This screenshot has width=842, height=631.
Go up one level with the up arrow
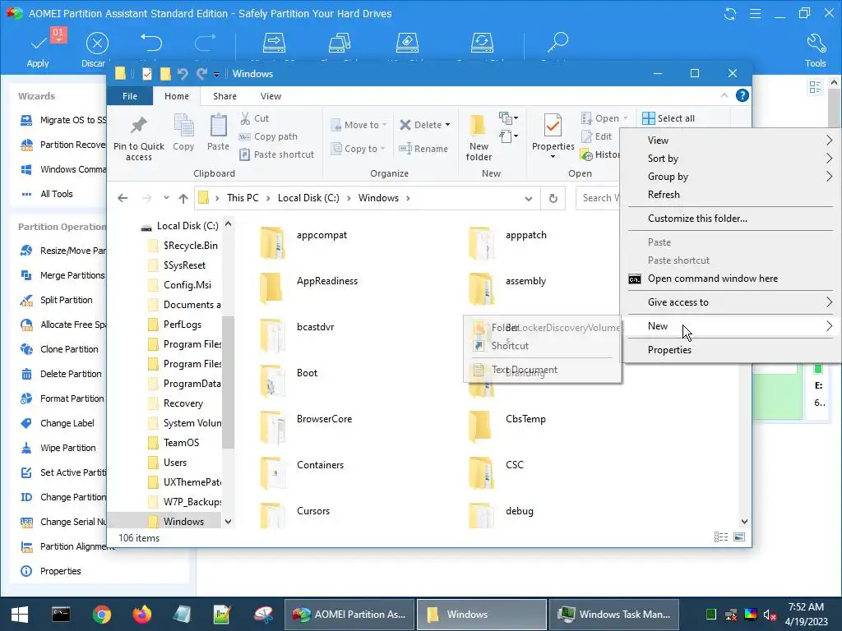pyautogui.click(x=183, y=198)
